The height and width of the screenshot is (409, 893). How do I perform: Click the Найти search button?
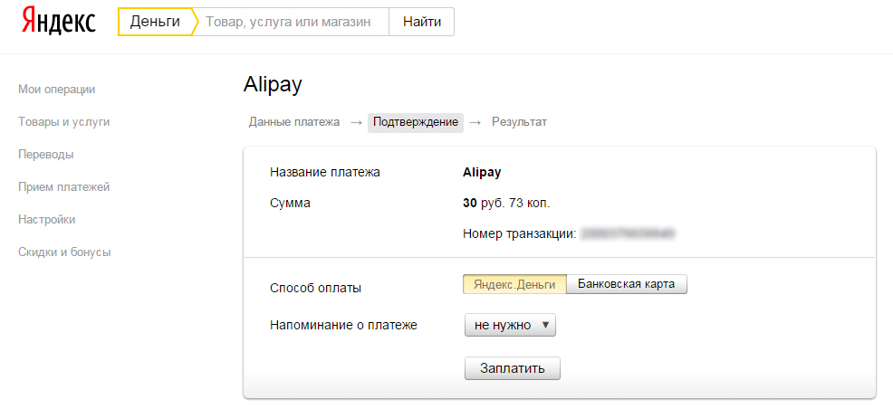(421, 22)
